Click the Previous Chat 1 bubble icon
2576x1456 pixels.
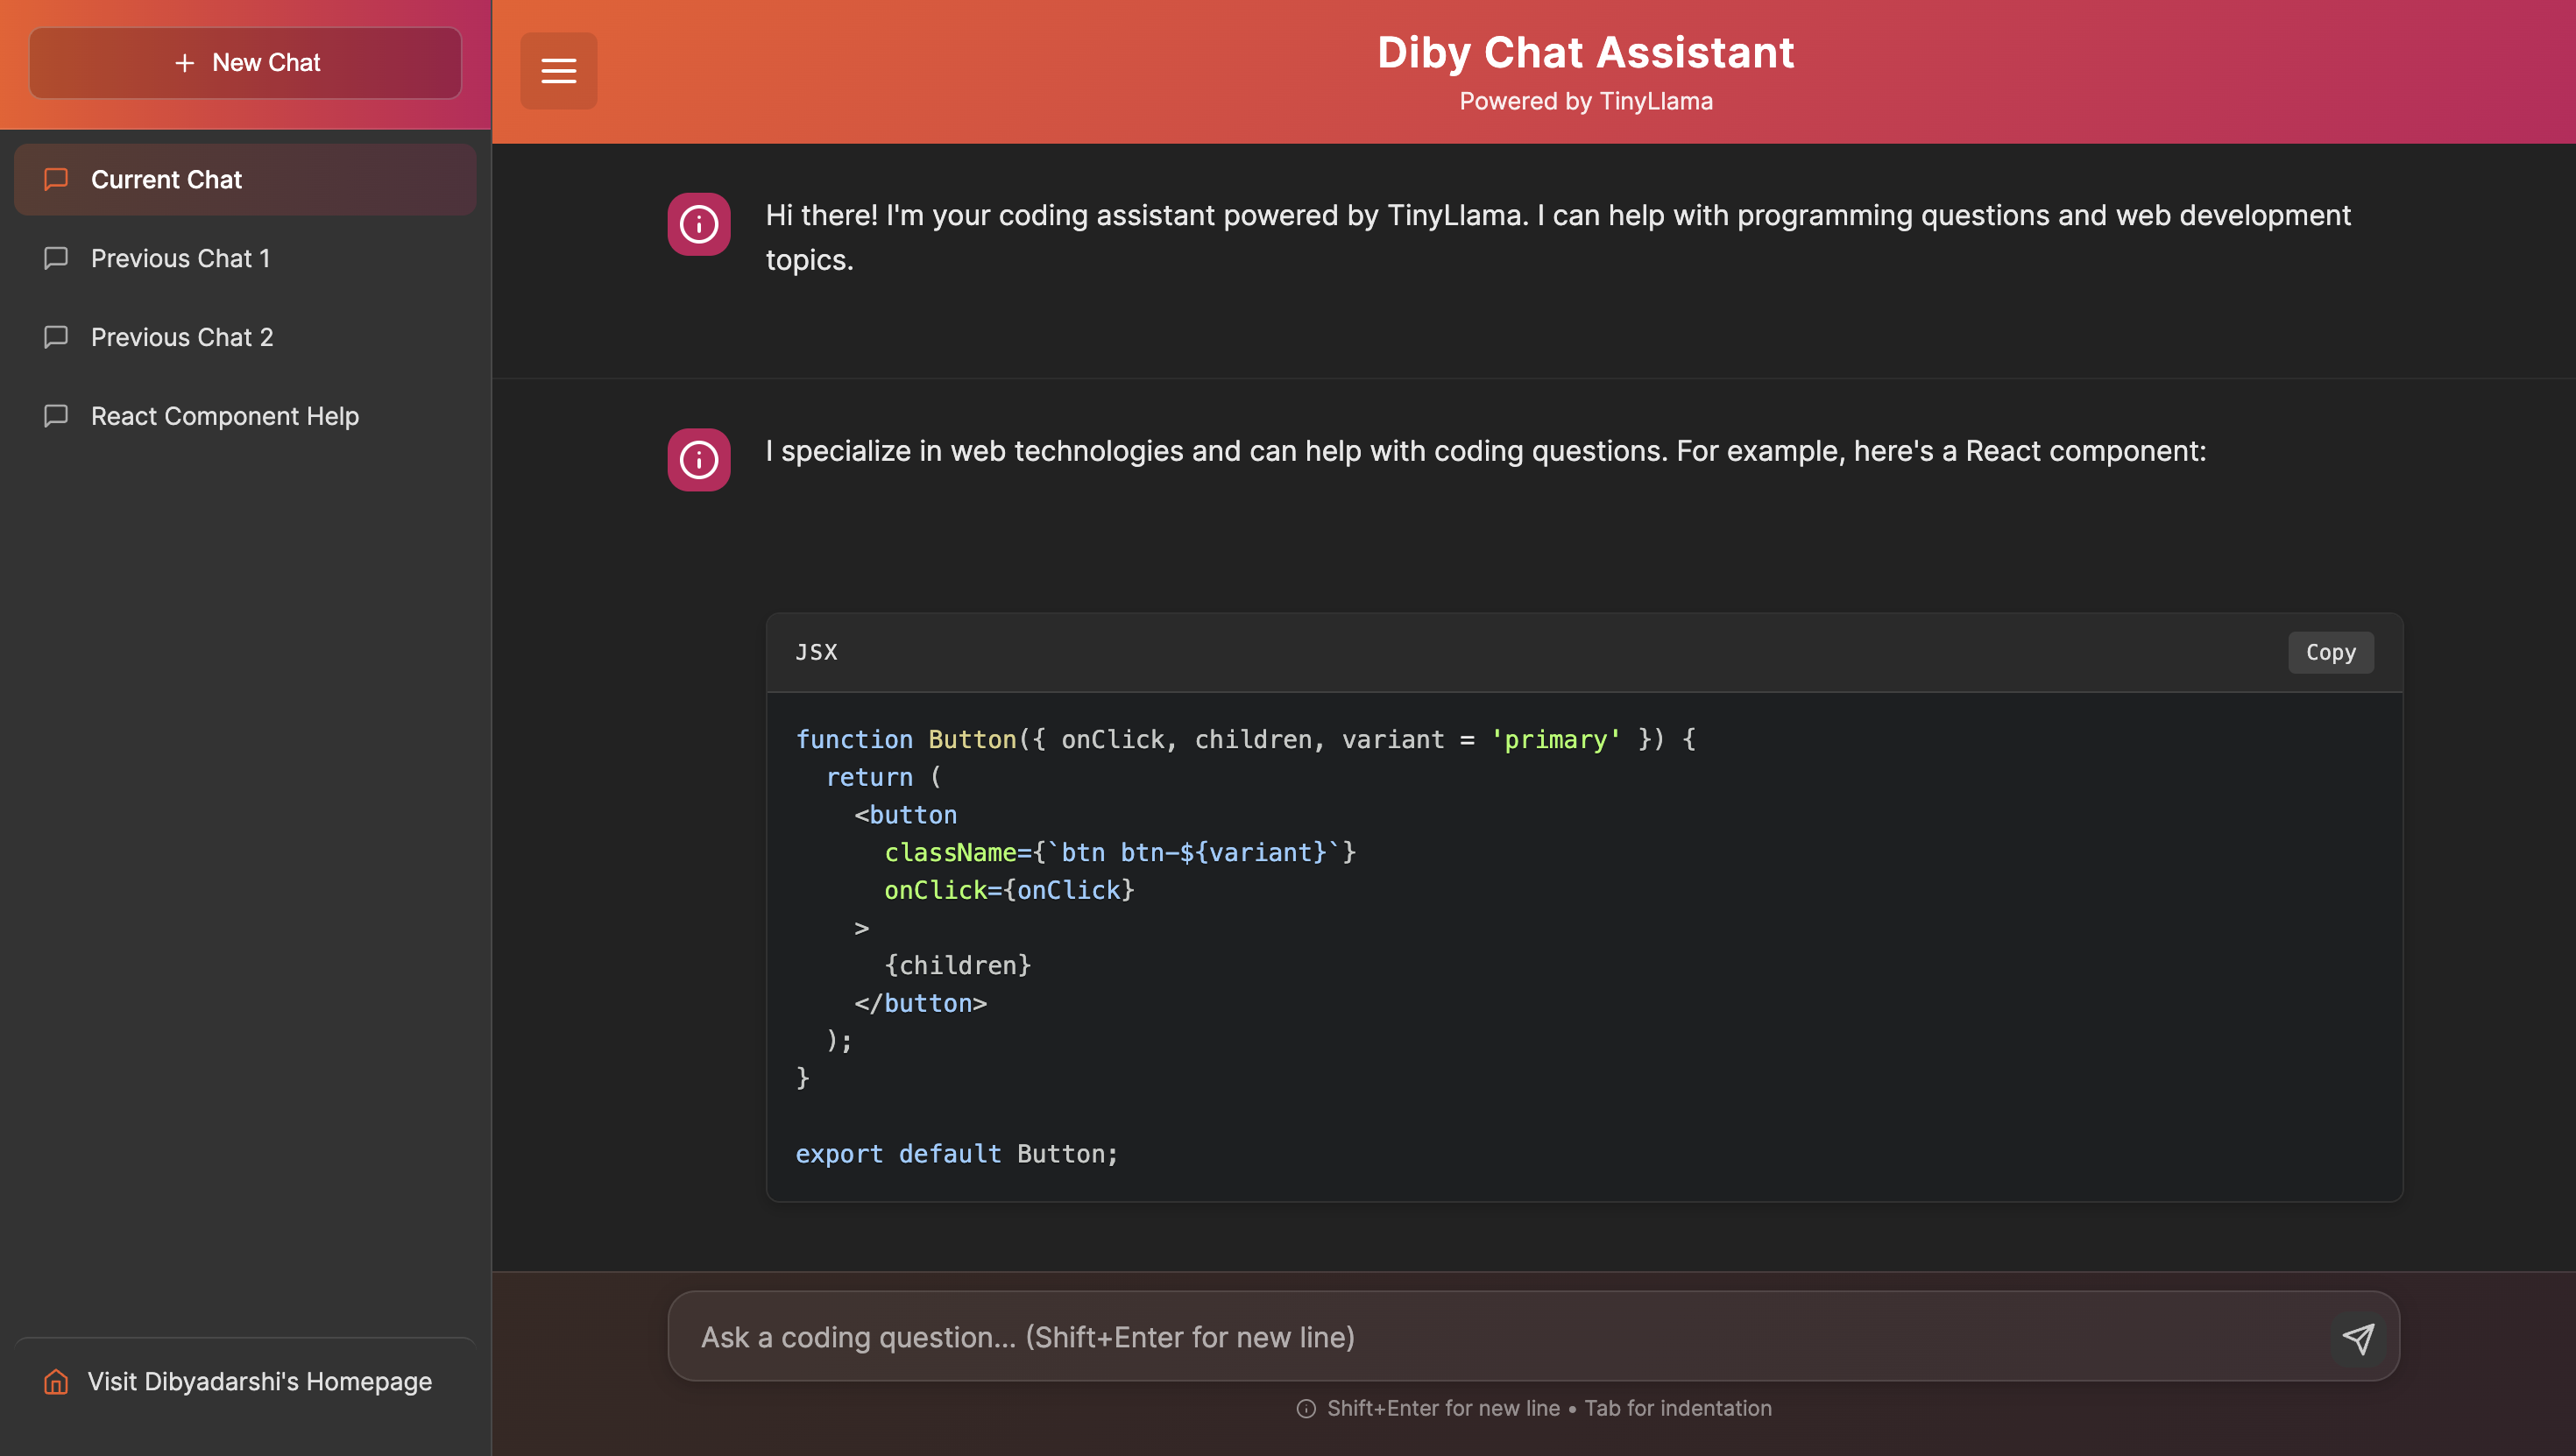56,258
